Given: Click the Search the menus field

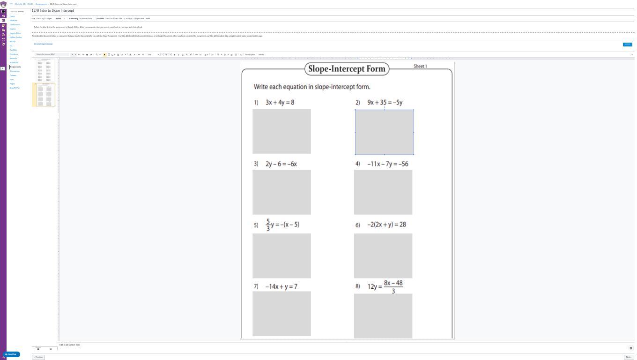Looking at the screenshot, I should tap(52, 54).
